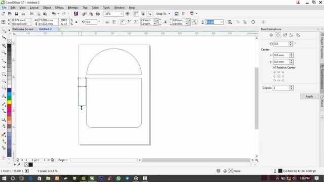
Task: Adjust the Center y value spinner
Action: [292, 62]
